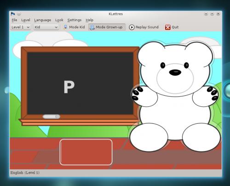Click the red Quit X icon
This screenshot has width=230, height=186.
click(168, 27)
